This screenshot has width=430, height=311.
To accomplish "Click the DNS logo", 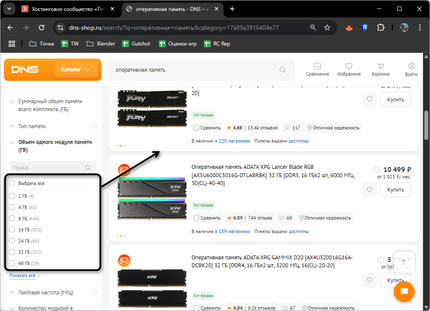I will [25, 70].
